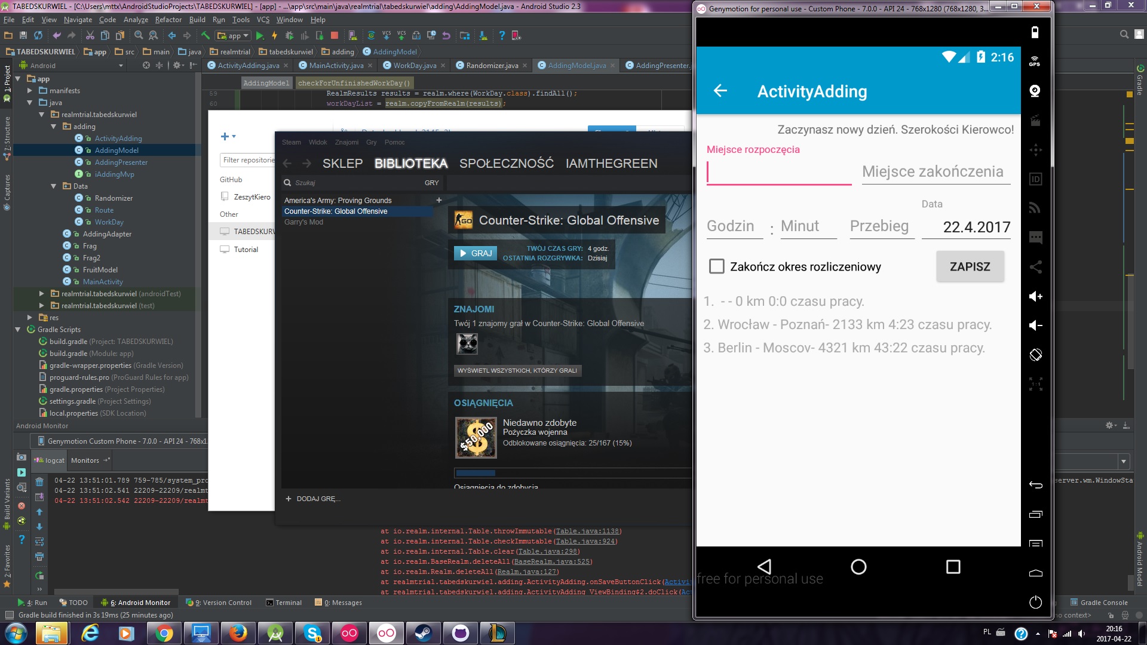Take a screenshot via Android Monitor camera icon
Image resolution: width=1147 pixels, height=645 pixels.
coord(22,457)
